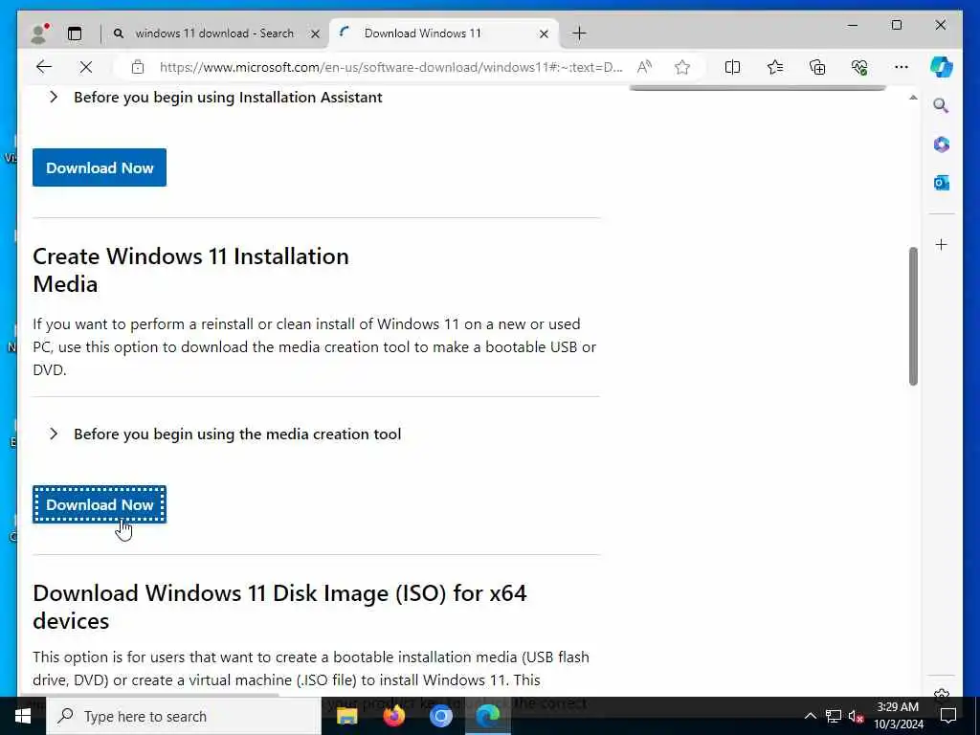Image resolution: width=980 pixels, height=735 pixels.
Task: Open the volume tray icon
Action: tap(857, 716)
